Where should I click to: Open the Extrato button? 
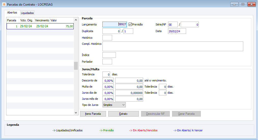click(x=123, y=114)
